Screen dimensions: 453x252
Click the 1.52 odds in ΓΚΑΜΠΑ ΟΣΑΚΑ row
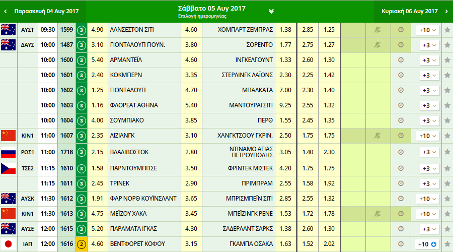307,244
